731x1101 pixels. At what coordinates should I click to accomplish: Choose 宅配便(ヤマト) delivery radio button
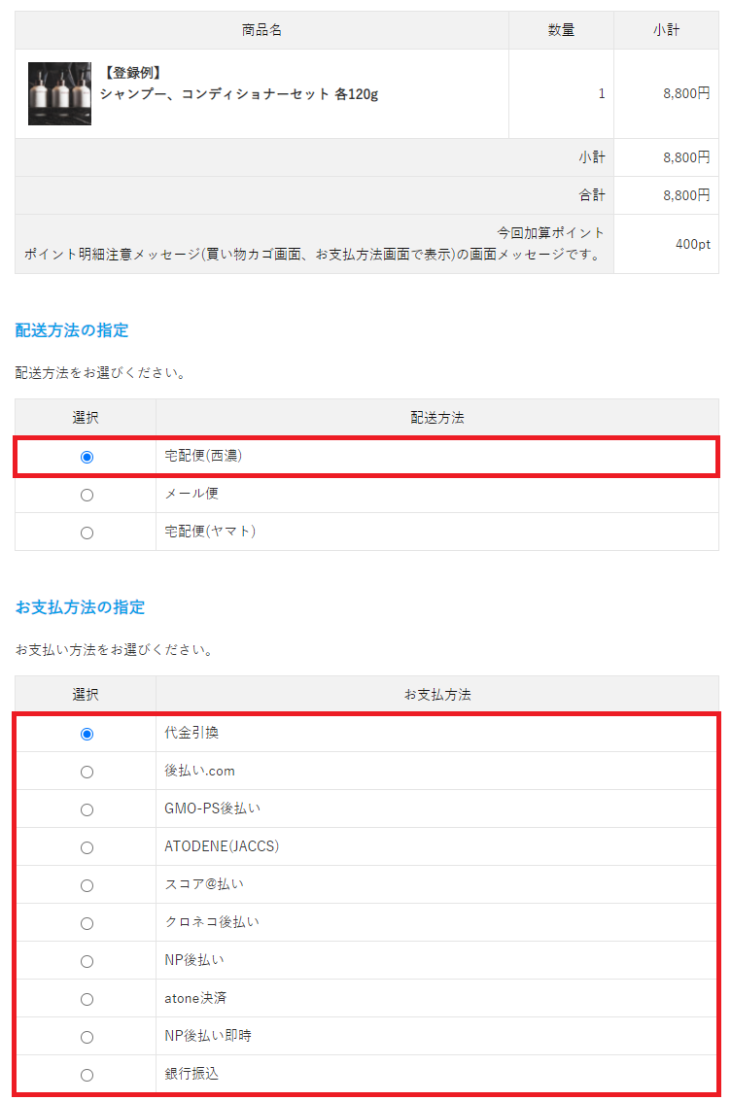click(x=87, y=533)
